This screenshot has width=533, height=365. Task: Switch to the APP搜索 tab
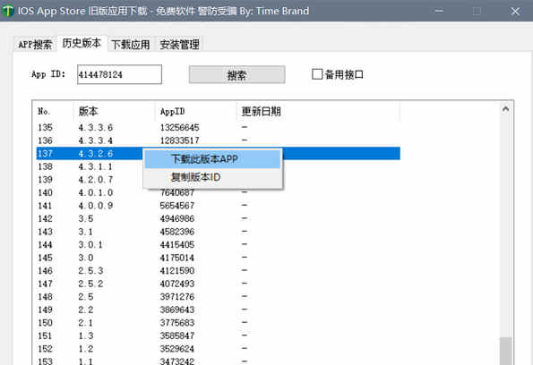click(35, 44)
